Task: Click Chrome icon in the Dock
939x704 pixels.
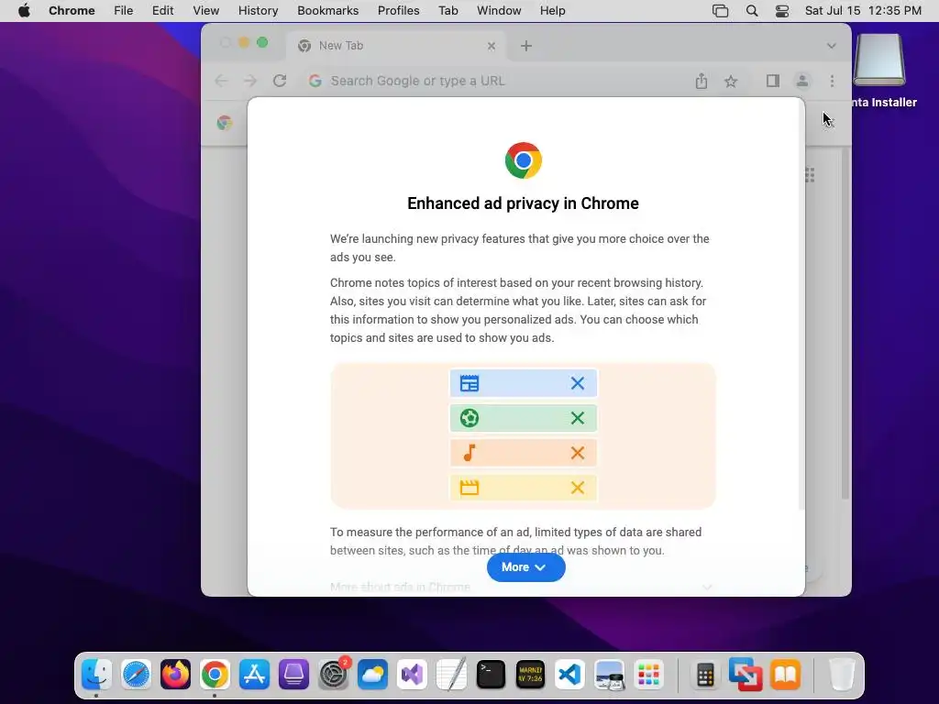Action: pyautogui.click(x=215, y=675)
